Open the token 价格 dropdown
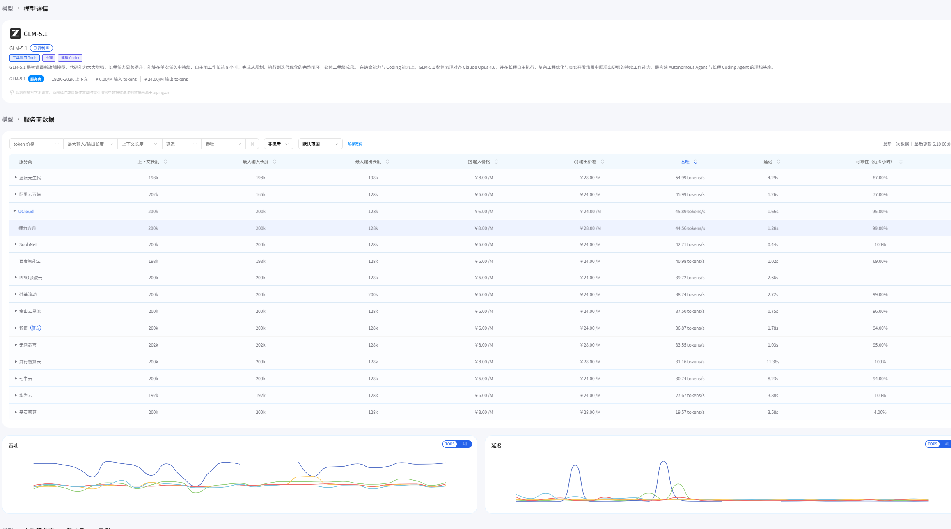The width and height of the screenshot is (951, 529). (37, 144)
